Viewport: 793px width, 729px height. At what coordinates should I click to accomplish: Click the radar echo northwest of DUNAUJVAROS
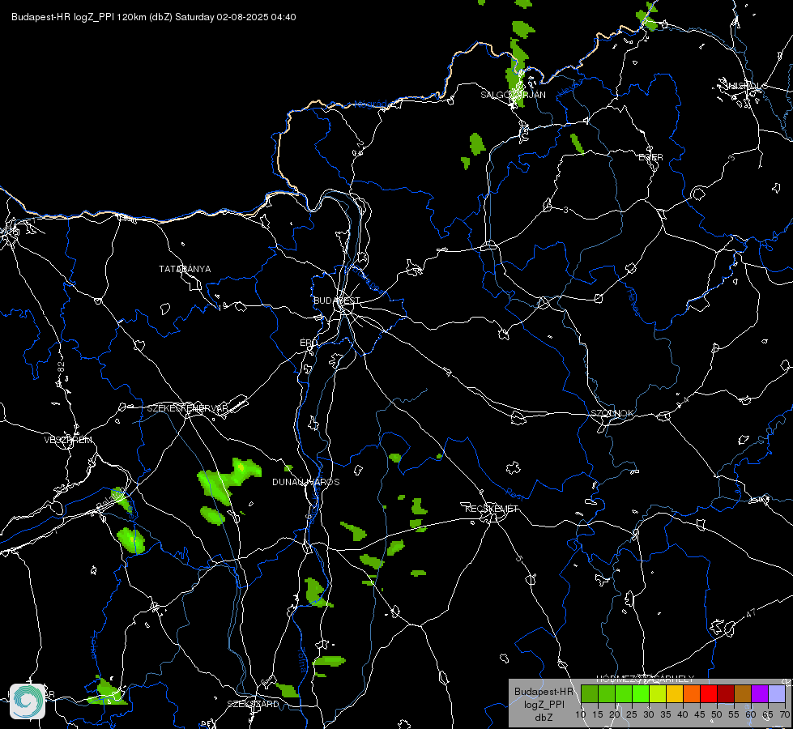click(228, 480)
